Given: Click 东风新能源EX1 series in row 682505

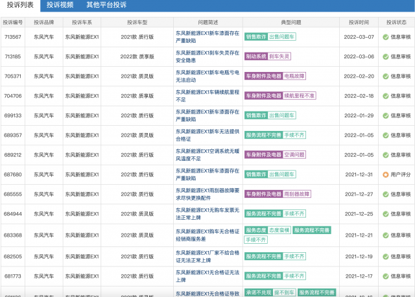Looking at the screenshot, I should click(x=82, y=257).
